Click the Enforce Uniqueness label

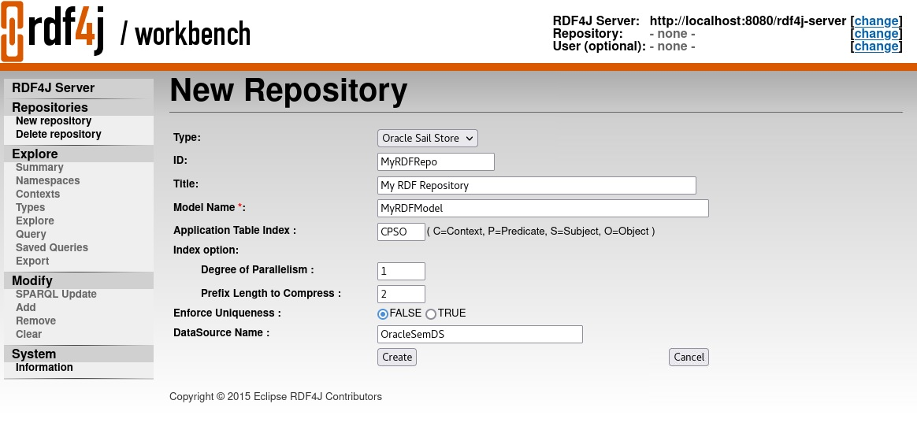point(227,313)
